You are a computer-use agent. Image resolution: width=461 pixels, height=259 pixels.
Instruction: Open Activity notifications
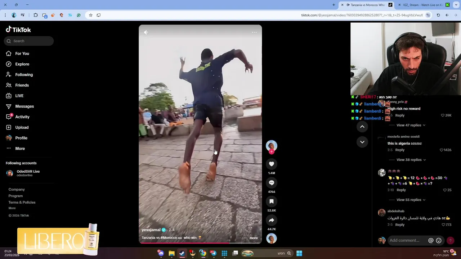22,117
